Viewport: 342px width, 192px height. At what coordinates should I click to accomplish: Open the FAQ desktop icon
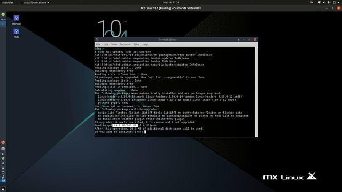point(16,34)
